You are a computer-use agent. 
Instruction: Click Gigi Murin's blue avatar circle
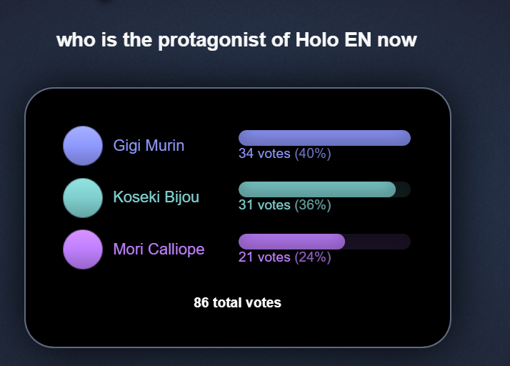coord(83,146)
